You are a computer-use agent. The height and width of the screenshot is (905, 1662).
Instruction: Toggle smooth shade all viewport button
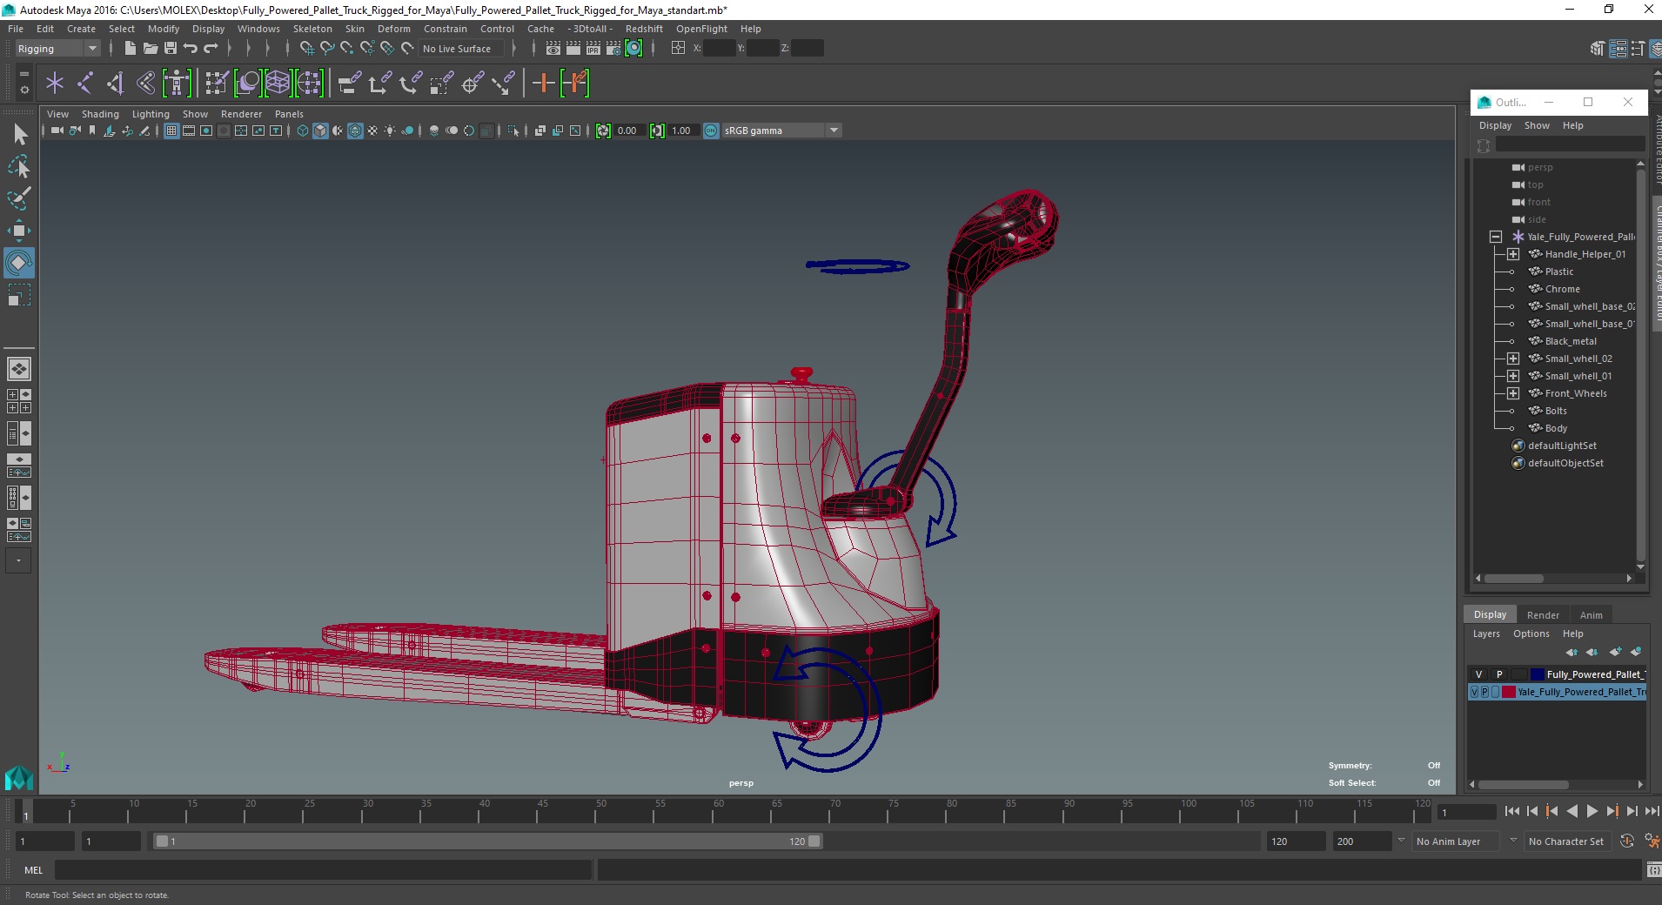(x=320, y=131)
